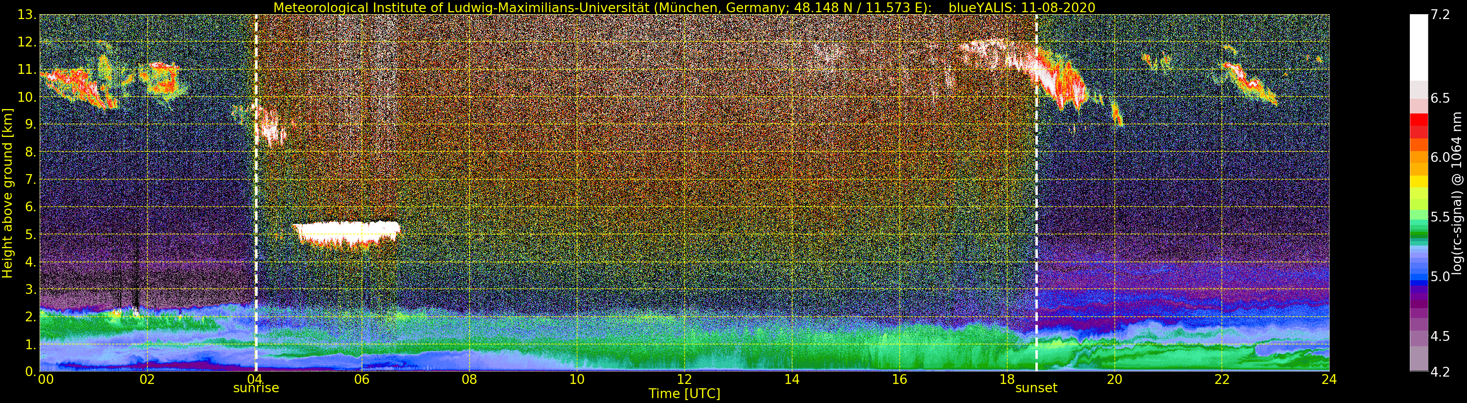Screen dimensions: 1467x403
Task: Click the sunset label below time axis
Action: [1036, 388]
